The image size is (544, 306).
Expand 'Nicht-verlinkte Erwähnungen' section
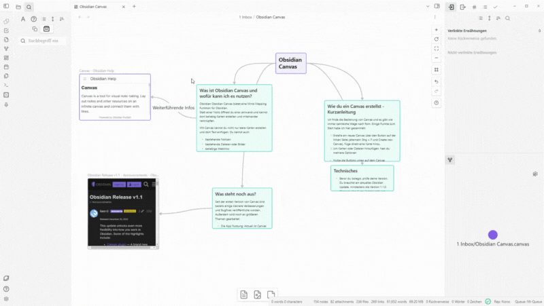point(472,53)
